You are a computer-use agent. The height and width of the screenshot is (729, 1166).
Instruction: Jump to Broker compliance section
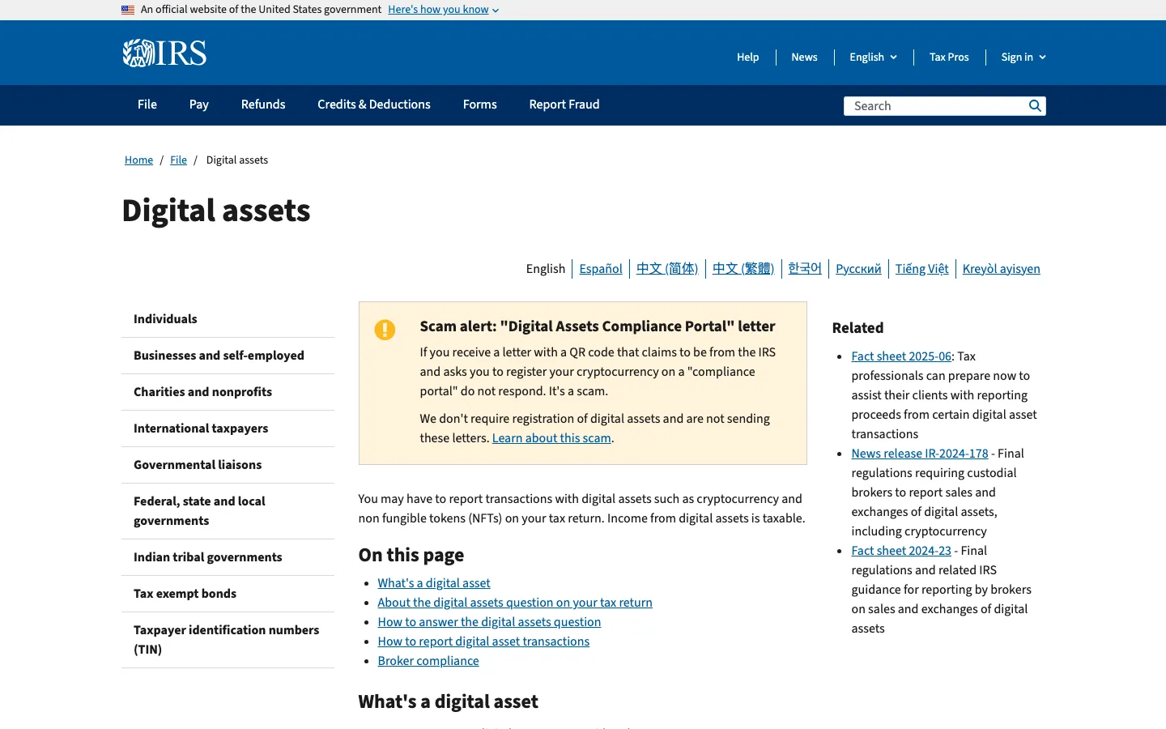pos(428,661)
